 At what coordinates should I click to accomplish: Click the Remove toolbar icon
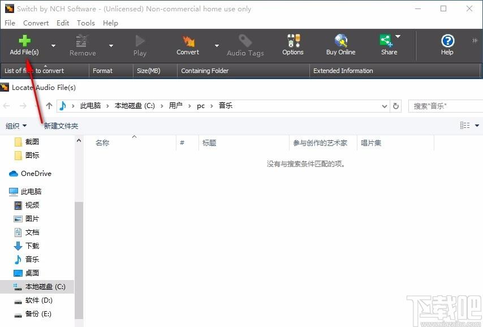click(x=82, y=41)
